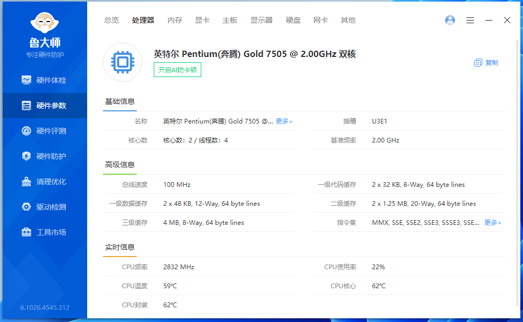Click the 三级缓存 value 4 MB

point(203,223)
